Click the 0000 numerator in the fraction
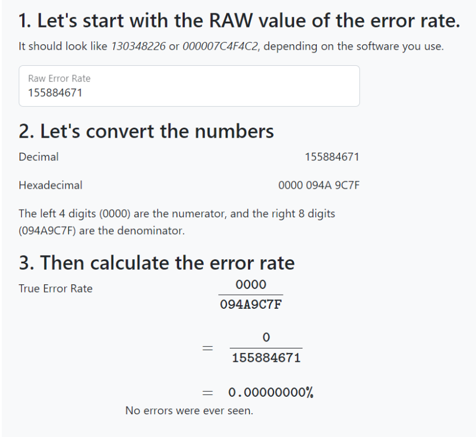Viewport: 476px width, 437px height. (251, 284)
